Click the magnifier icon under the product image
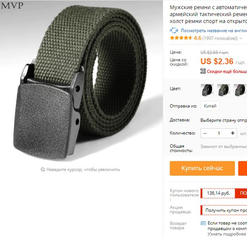The image size is (247, 238). (43, 170)
